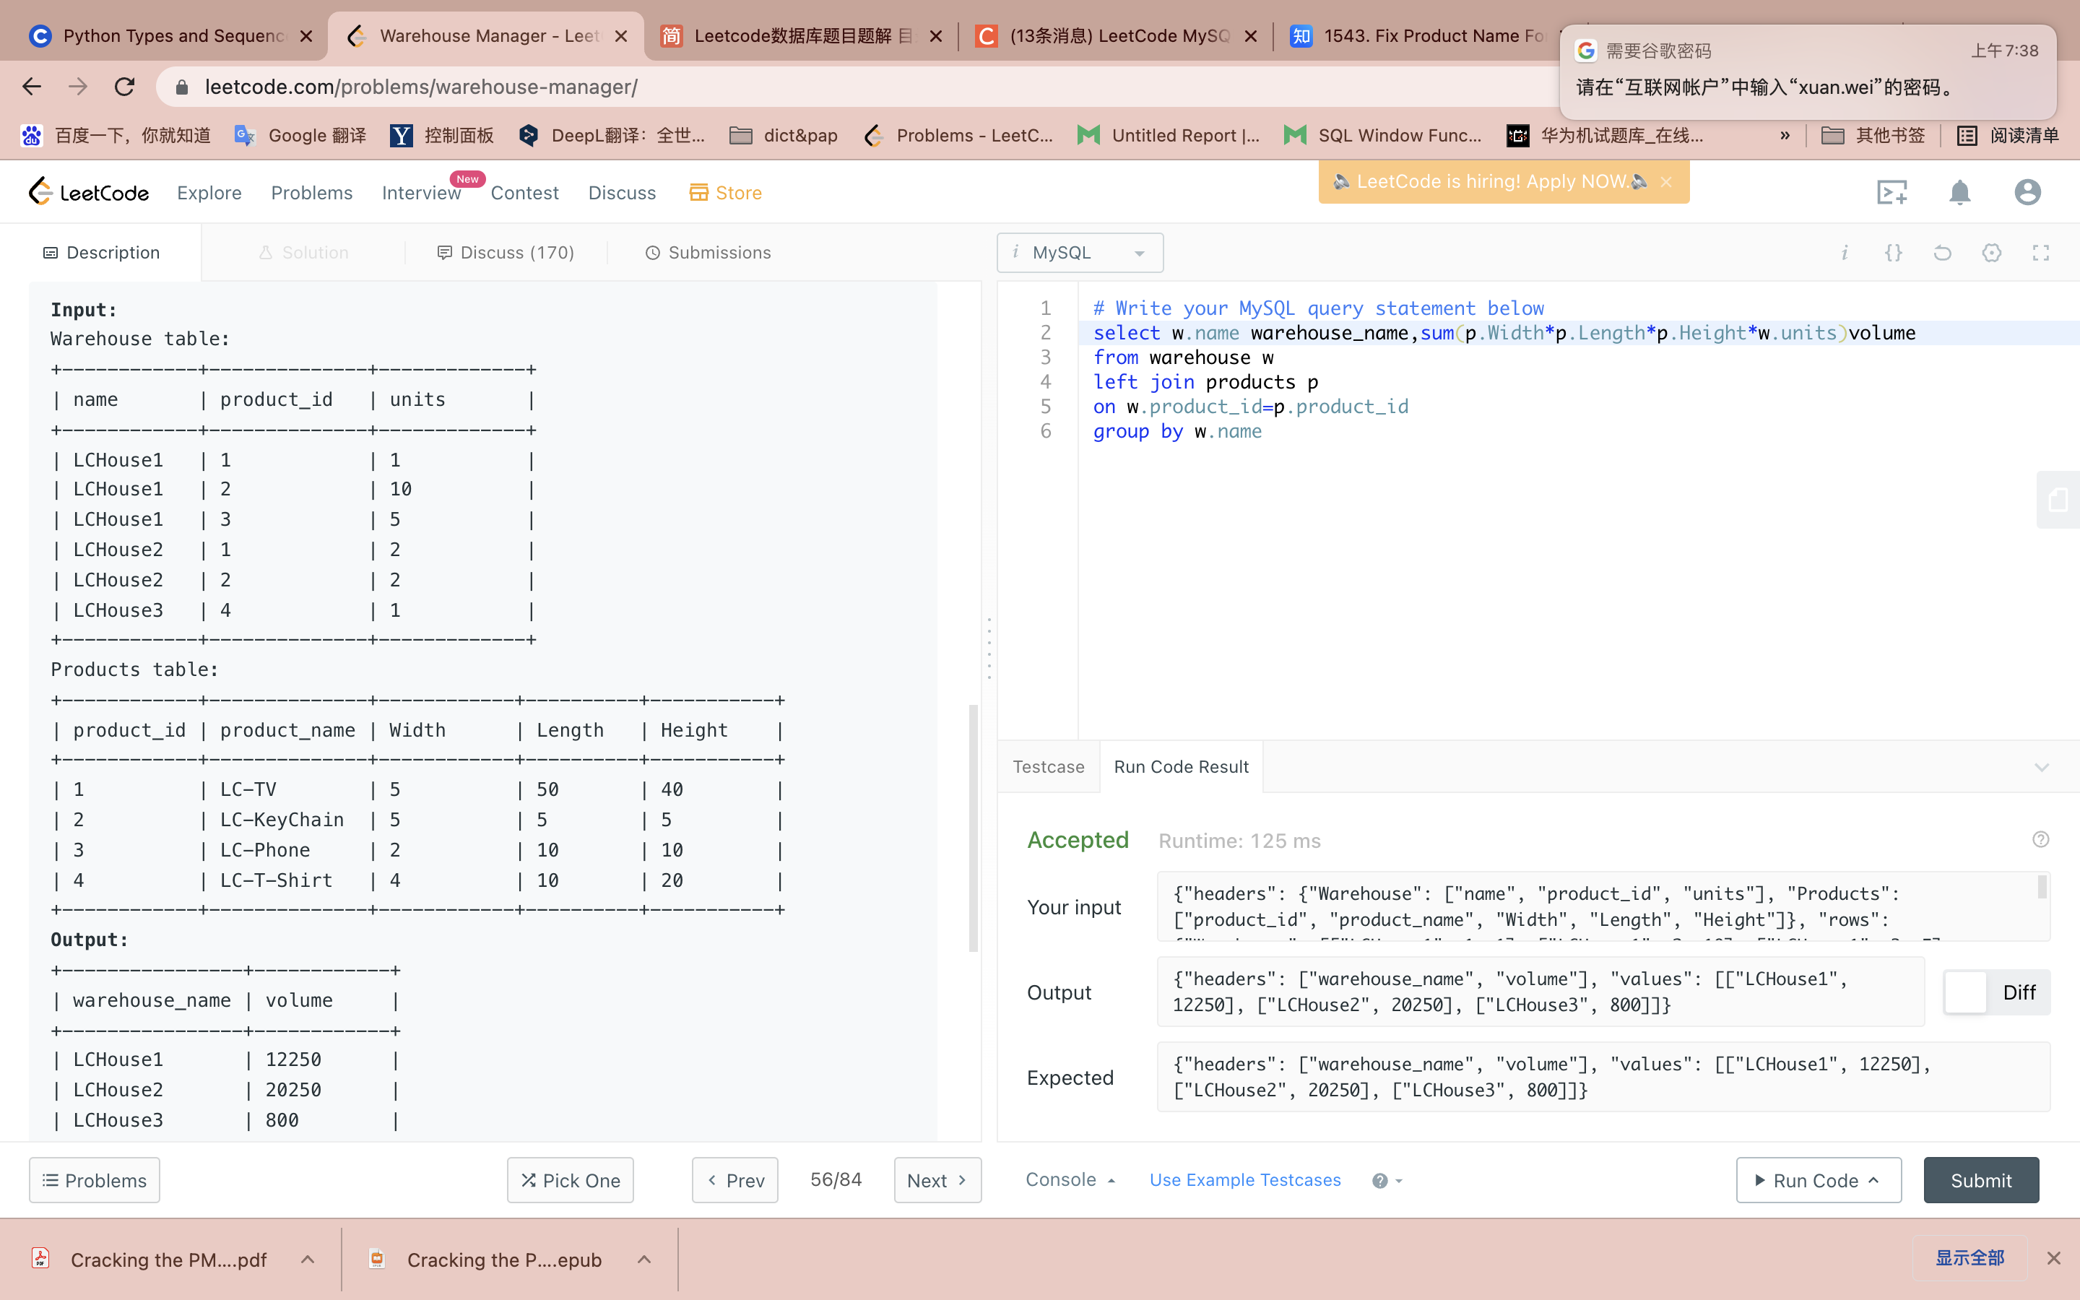
Task: Open Run Code options arrow
Action: click(1873, 1179)
